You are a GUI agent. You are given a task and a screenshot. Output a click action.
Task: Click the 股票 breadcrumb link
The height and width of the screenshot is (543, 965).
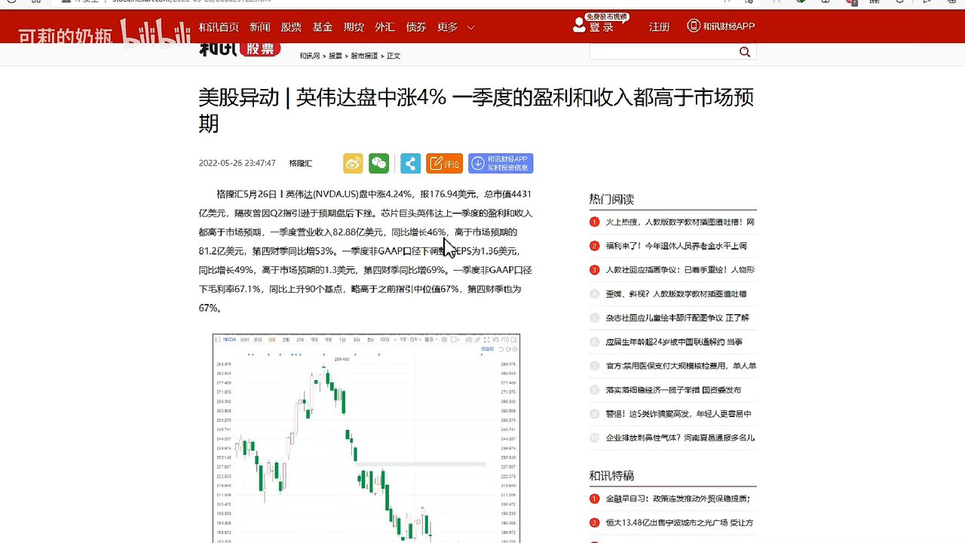click(335, 56)
